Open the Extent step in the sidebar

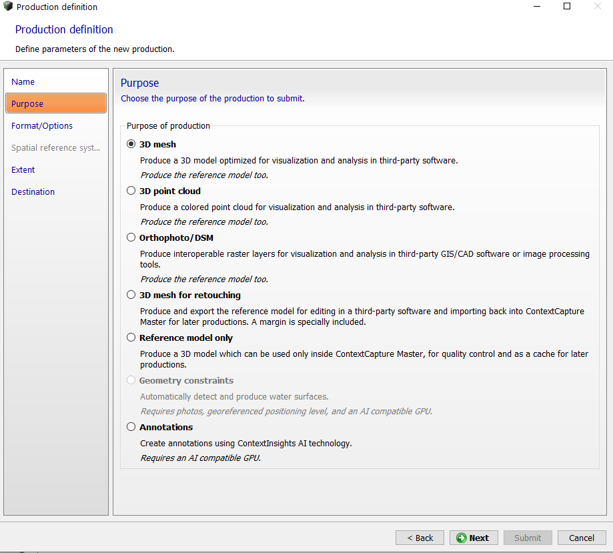click(x=23, y=169)
